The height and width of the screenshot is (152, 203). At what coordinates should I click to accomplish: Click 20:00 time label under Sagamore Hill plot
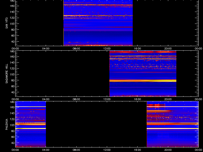(168, 99)
